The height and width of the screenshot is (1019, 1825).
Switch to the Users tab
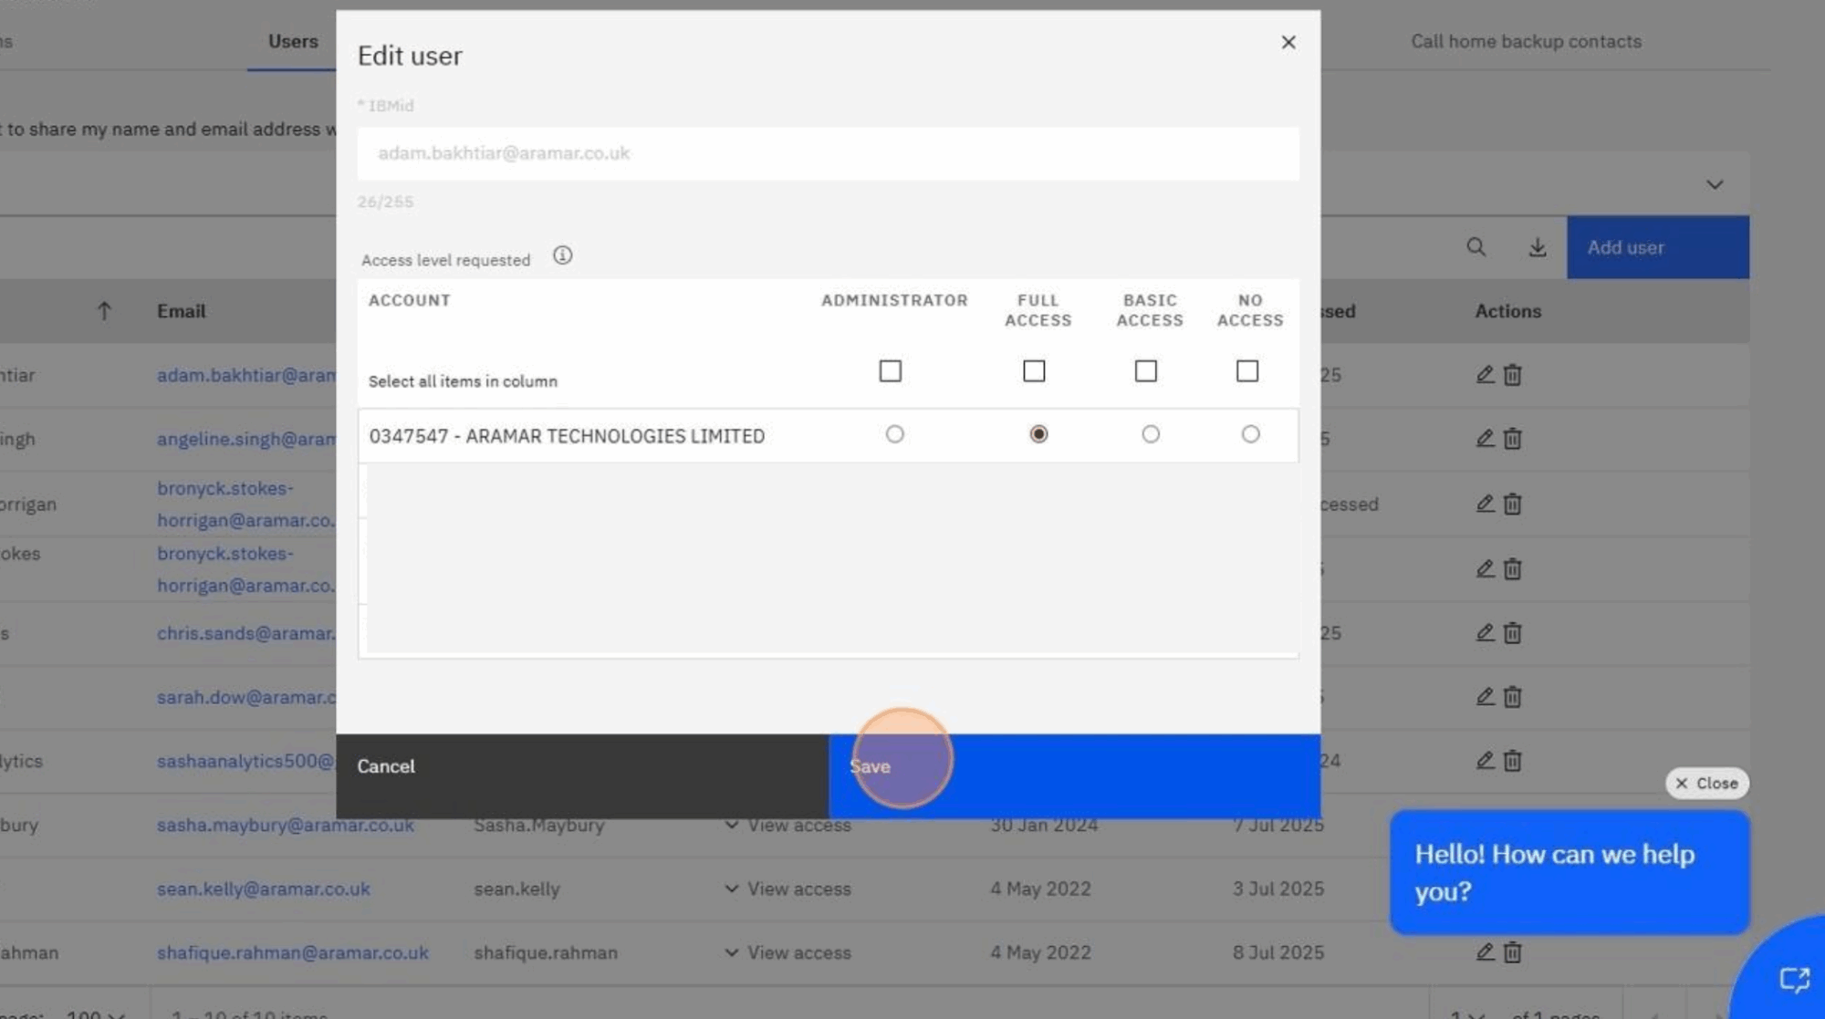[x=292, y=41]
